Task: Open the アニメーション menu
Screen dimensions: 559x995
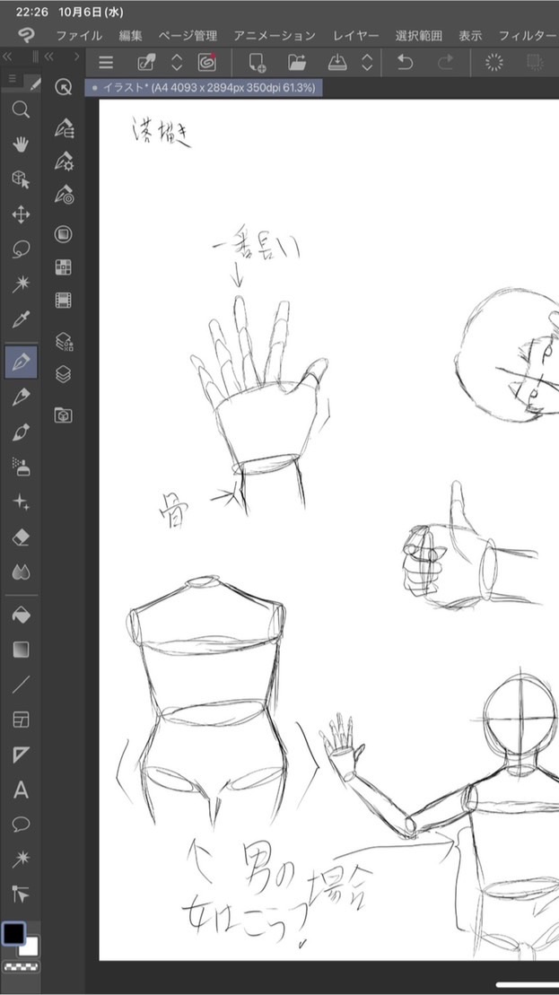Action: pyautogui.click(x=274, y=36)
